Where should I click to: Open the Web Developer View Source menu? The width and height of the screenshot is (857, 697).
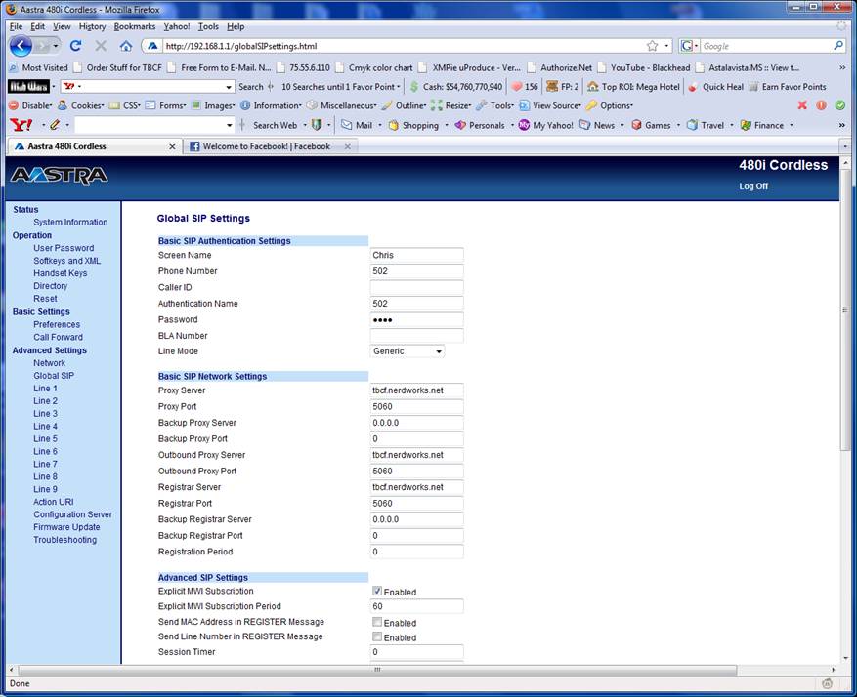point(550,105)
